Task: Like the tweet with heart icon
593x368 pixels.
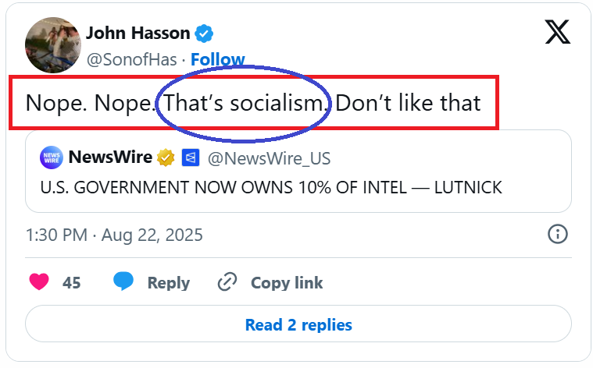Action: [x=39, y=282]
